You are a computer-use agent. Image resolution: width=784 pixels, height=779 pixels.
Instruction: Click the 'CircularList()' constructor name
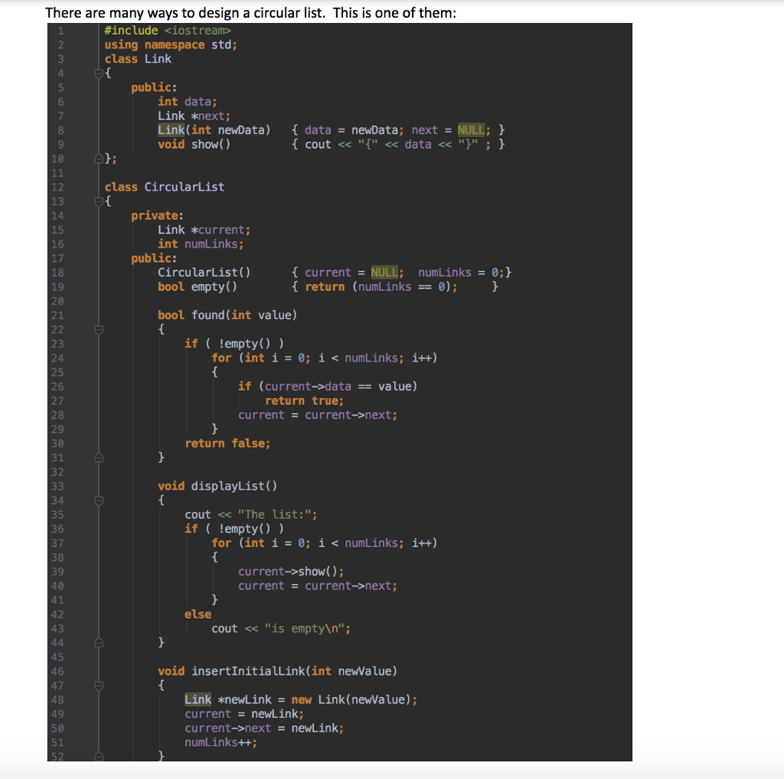coord(204,273)
